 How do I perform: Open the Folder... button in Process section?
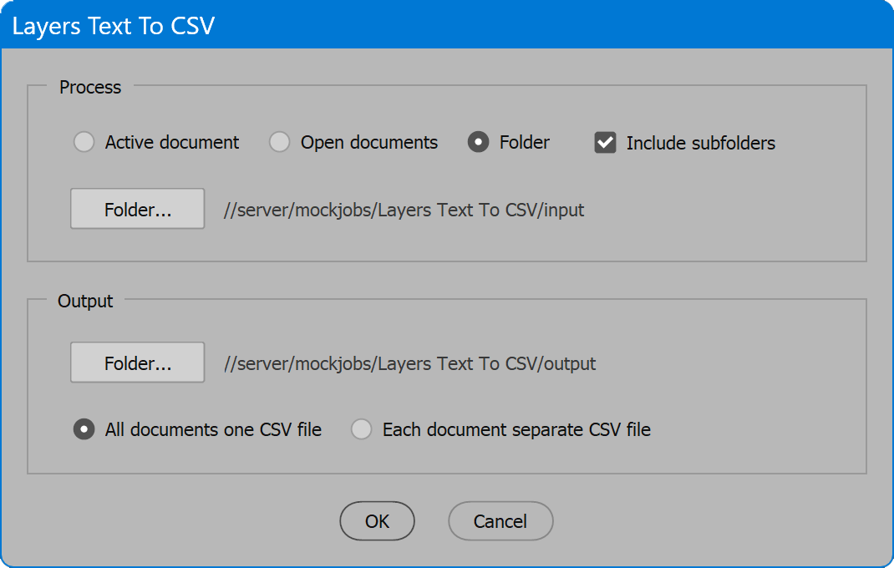137,209
